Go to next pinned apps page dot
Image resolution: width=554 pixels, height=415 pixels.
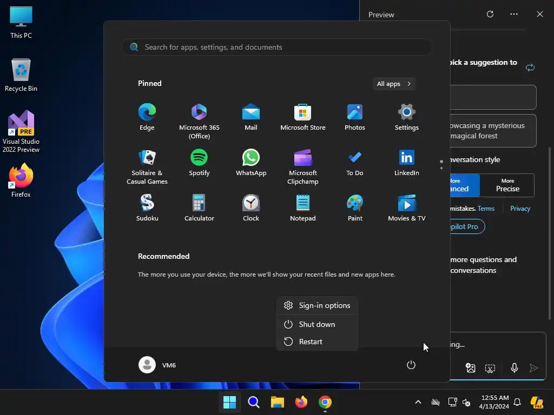(x=441, y=168)
